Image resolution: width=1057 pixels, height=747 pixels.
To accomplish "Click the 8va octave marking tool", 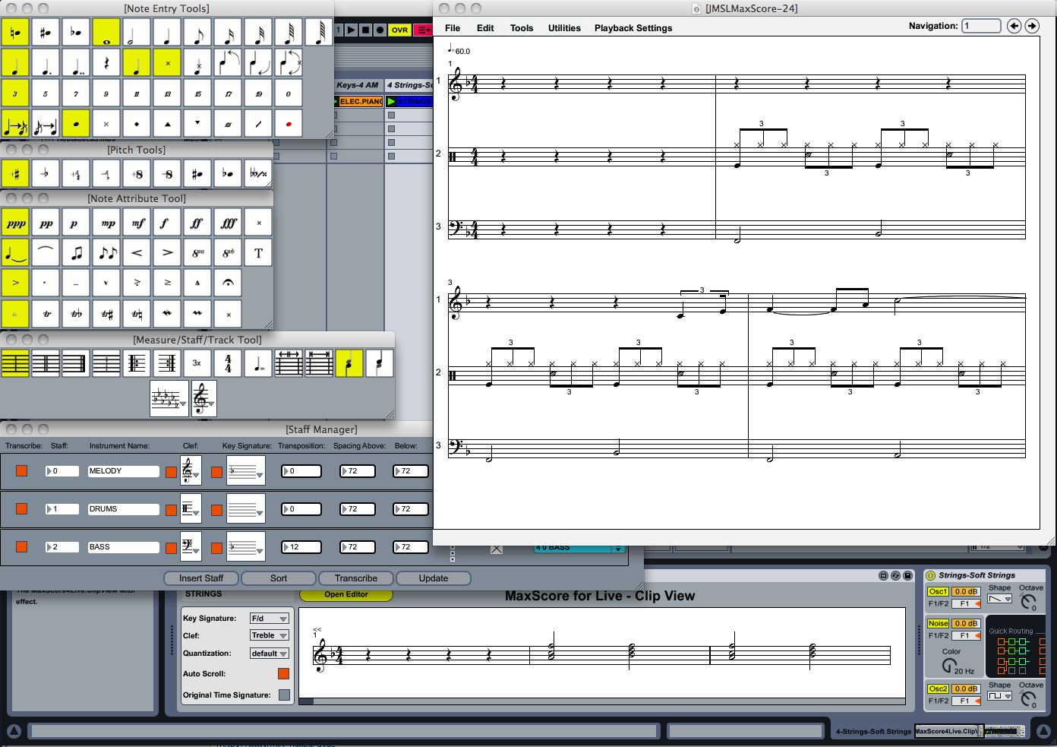I will tap(197, 253).
